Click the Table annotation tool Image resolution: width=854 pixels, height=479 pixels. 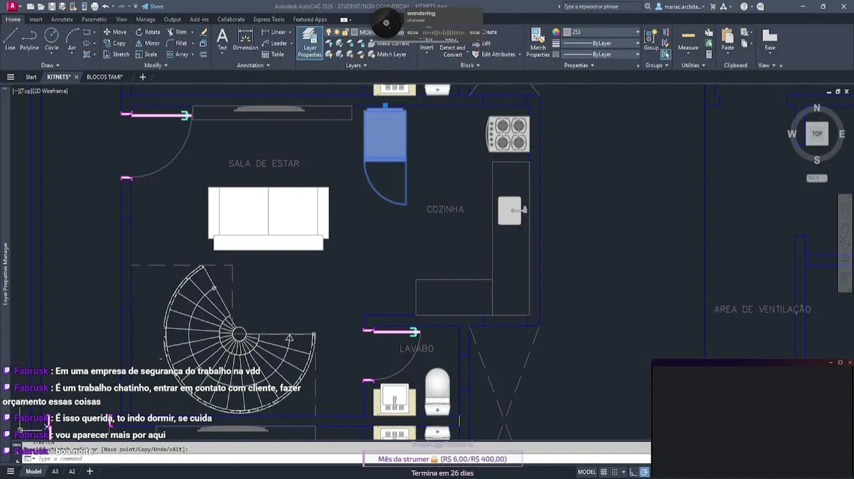click(x=273, y=55)
